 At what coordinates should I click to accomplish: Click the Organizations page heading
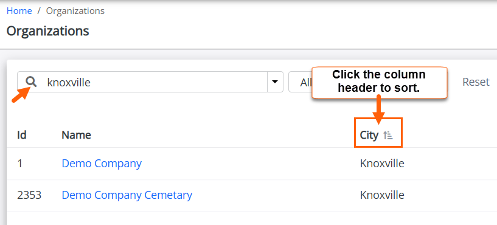[x=47, y=31]
